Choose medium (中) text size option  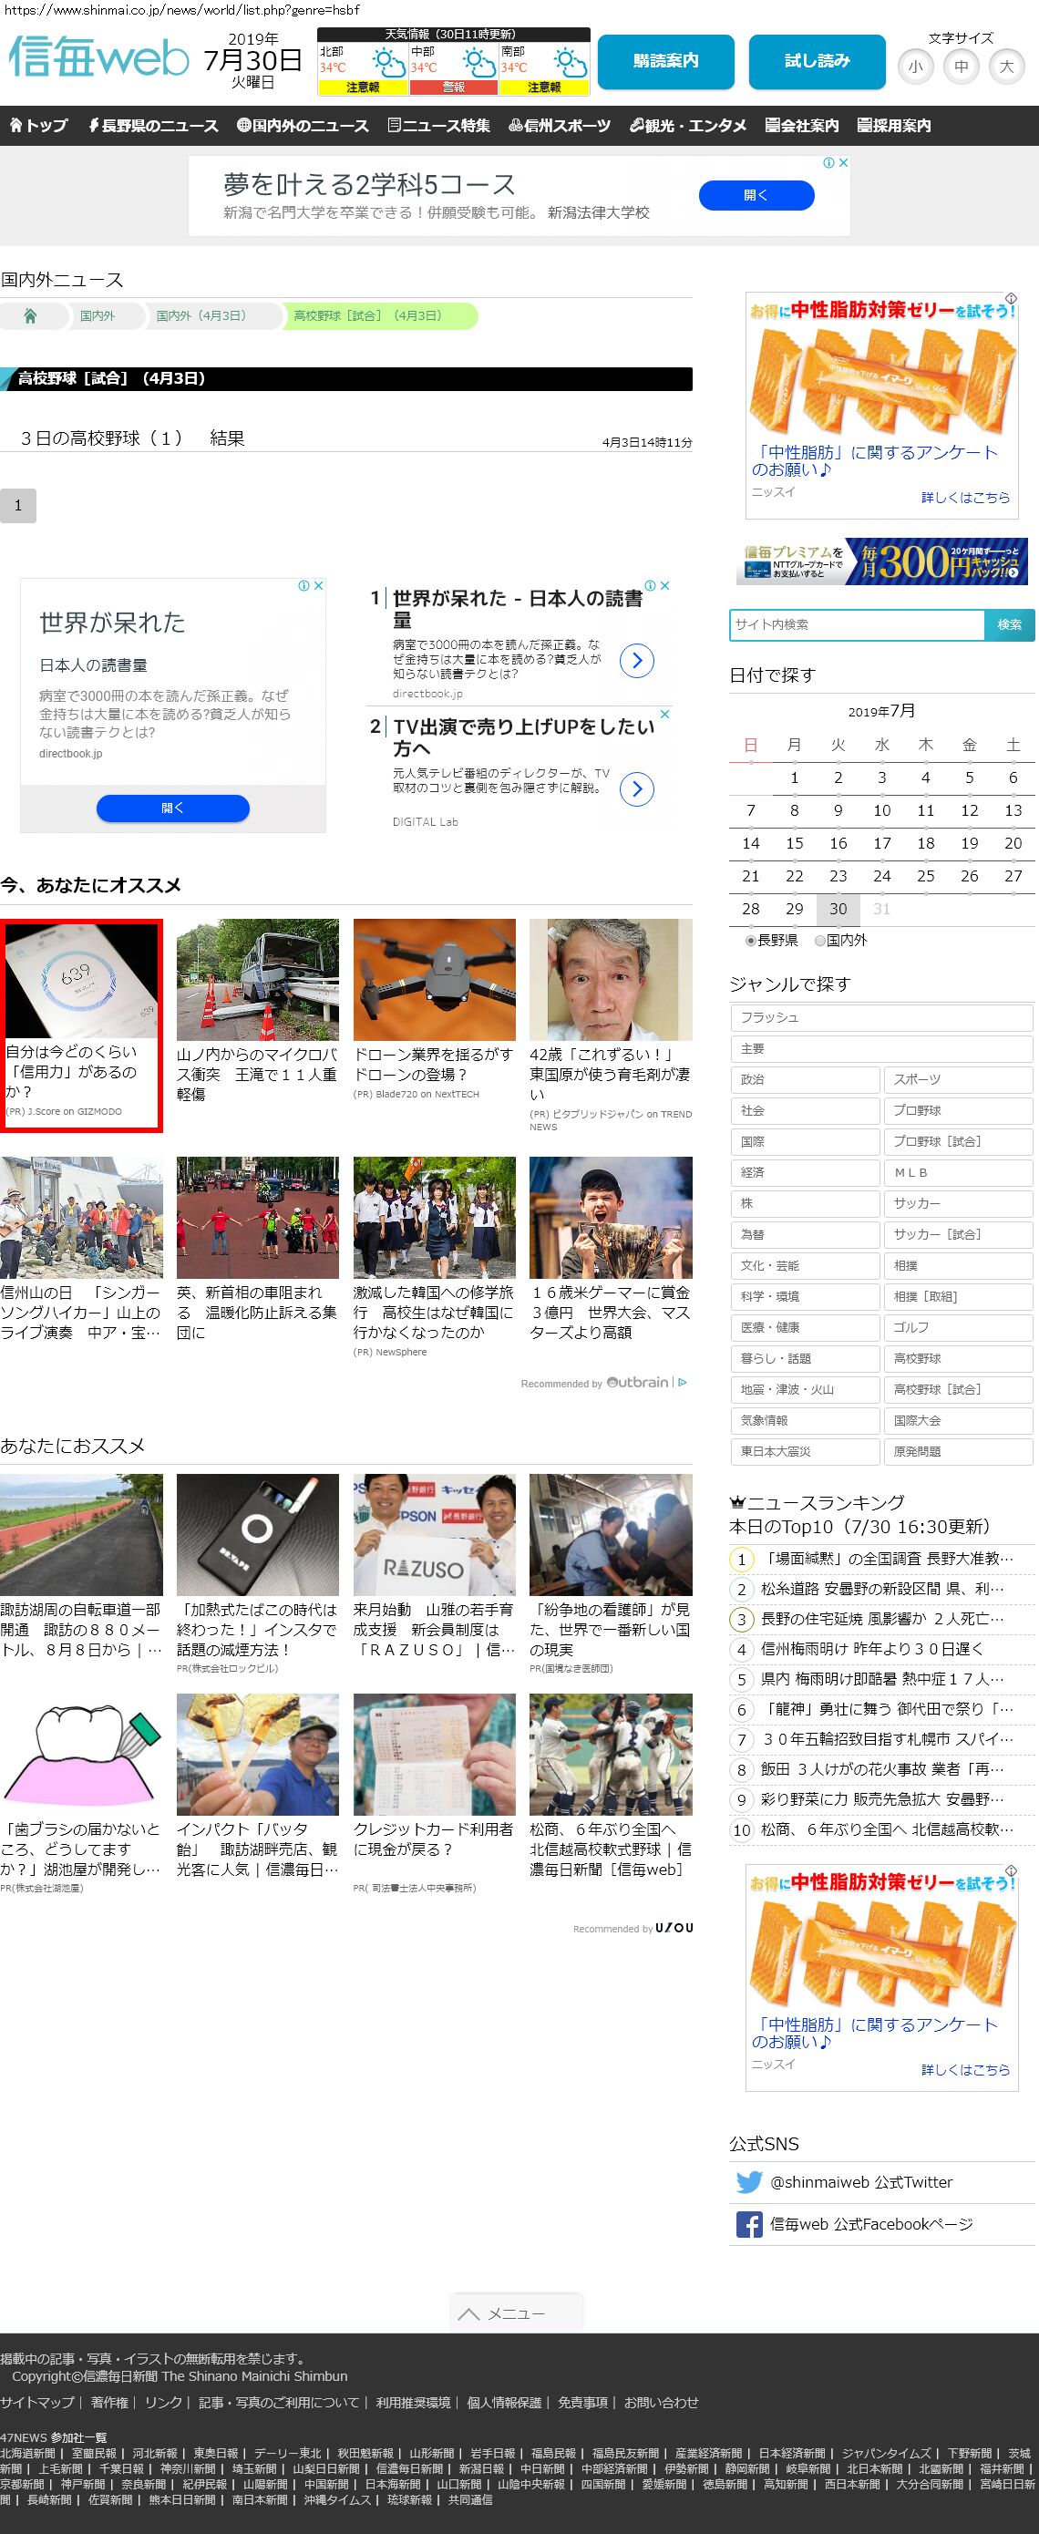pyautogui.click(x=961, y=67)
